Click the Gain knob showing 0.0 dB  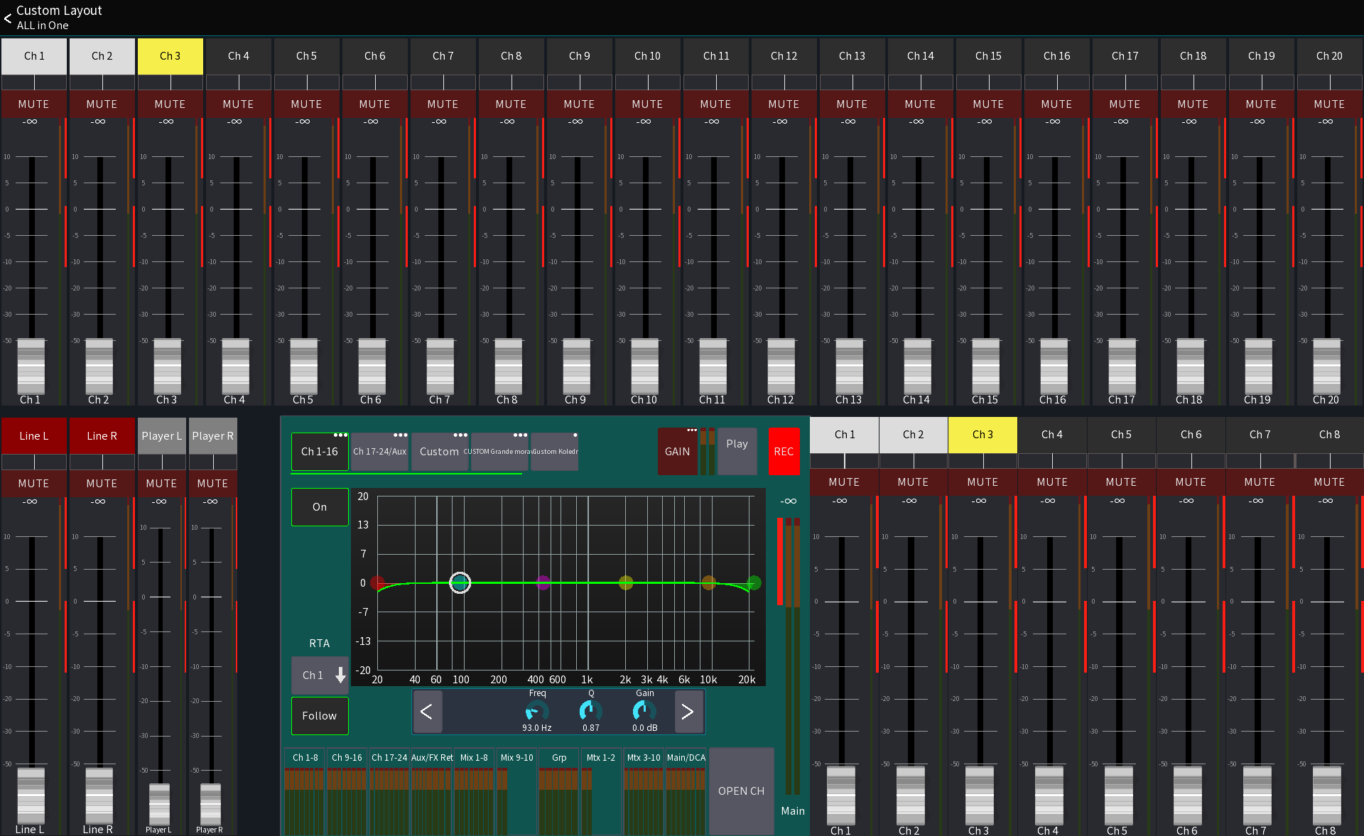point(644,711)
